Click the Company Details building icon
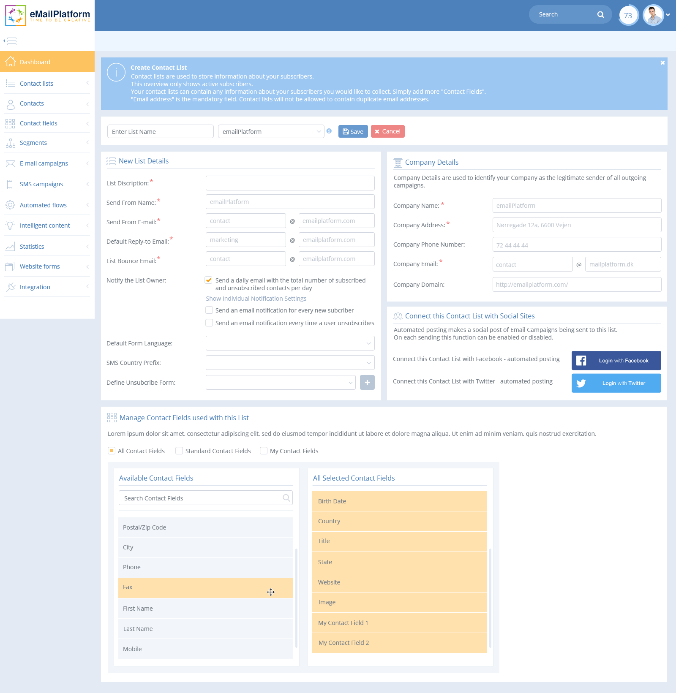This screenshot has height=693, width=676. point(398,163)
